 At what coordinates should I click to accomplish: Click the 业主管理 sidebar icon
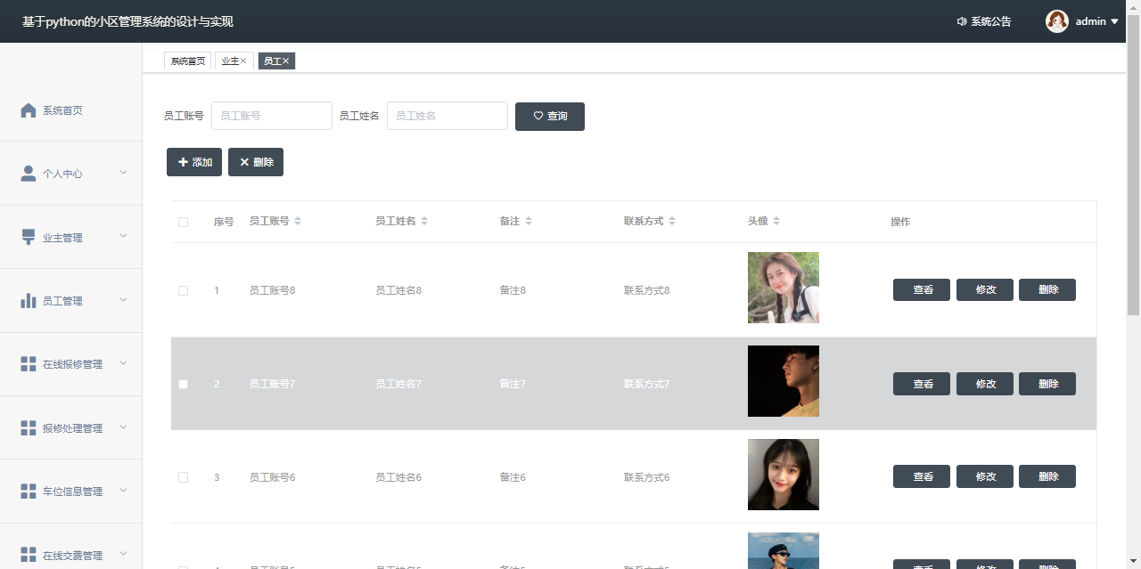[29, 238]
